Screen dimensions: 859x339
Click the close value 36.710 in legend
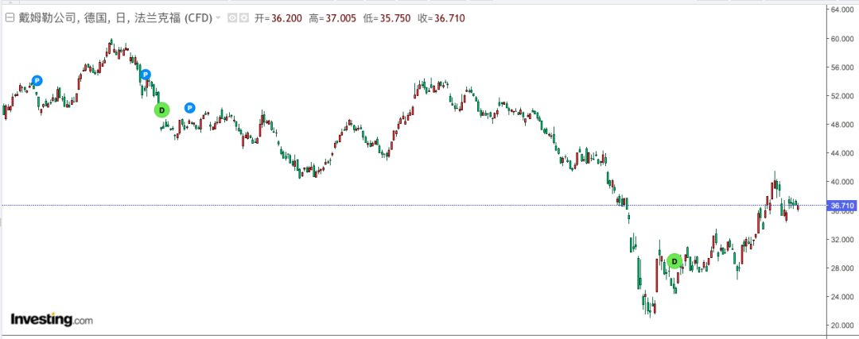(449, 18)
